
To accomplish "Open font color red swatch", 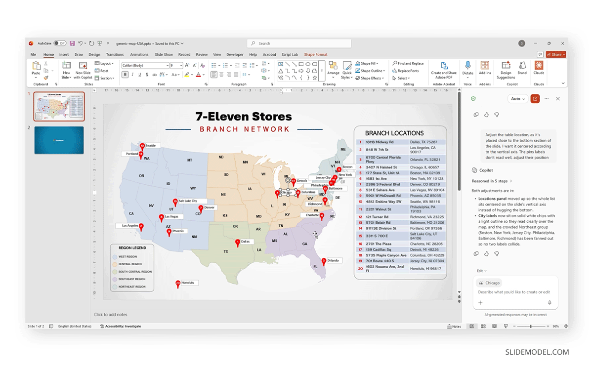I will pos(198,75).
